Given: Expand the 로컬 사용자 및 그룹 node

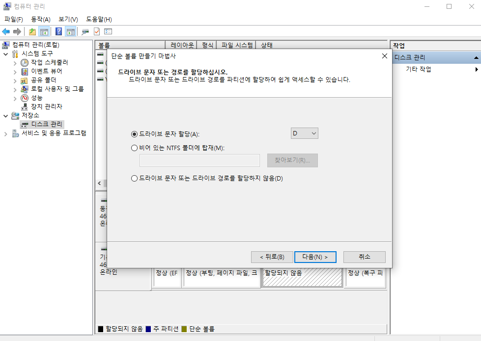Looking at the screenshot, I should 15,90.
